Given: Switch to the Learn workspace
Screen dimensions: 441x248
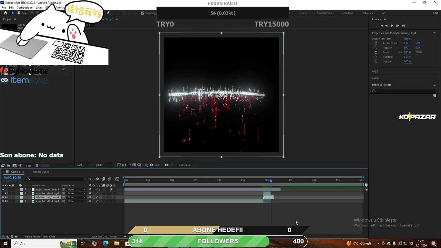Looking at the screenshot, I should pos(304,13).
